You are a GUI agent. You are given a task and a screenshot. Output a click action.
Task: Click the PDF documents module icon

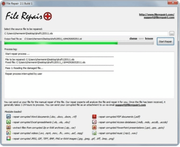[94, 116]
